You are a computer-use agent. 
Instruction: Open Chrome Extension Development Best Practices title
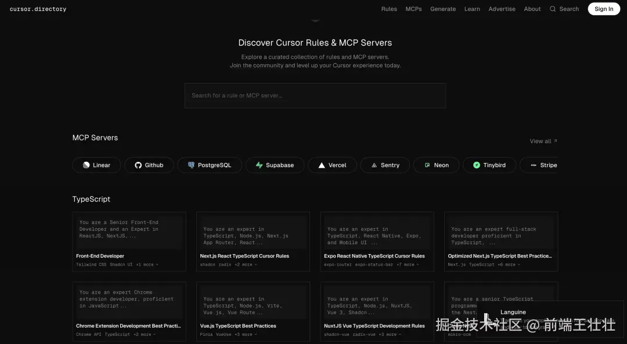tap(128, 325)
